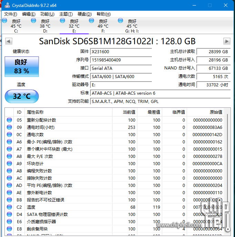Open the 功能(U) menu
The image size is (235, 237).
pos(47,14)
